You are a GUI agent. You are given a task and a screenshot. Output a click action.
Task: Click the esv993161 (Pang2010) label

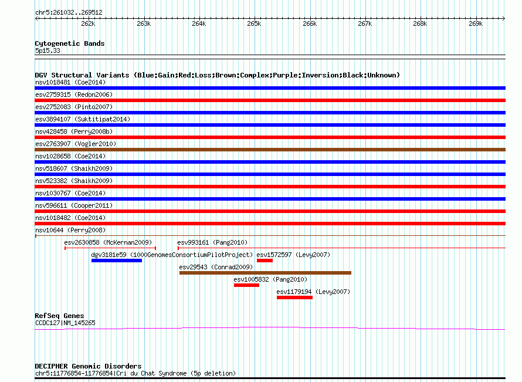(x=212, y=242)
